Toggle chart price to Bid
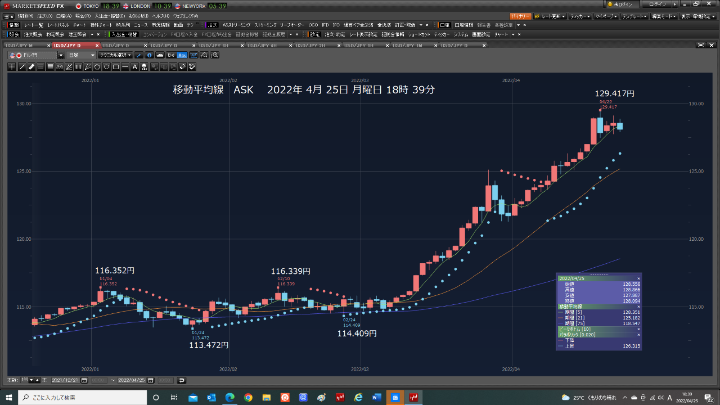This screenshot has width=720, height=405. coord(171,55)
